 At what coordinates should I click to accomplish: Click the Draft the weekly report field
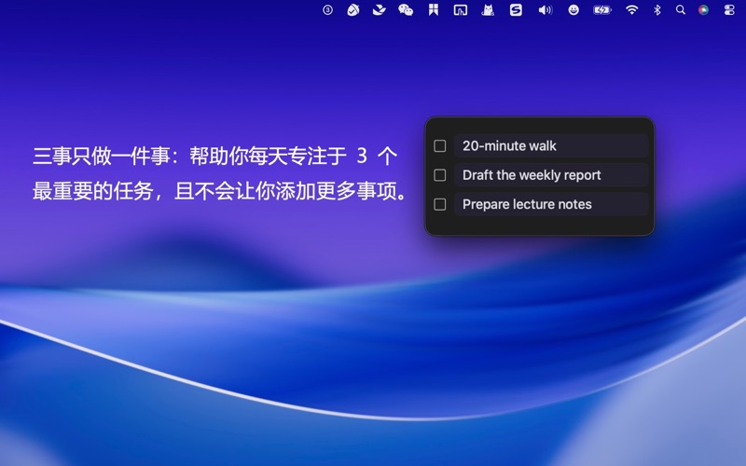(551, 175)
